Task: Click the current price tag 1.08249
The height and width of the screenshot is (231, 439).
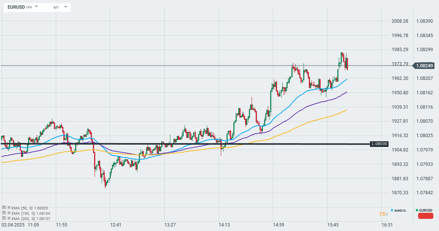Action: tap(425, 66)
